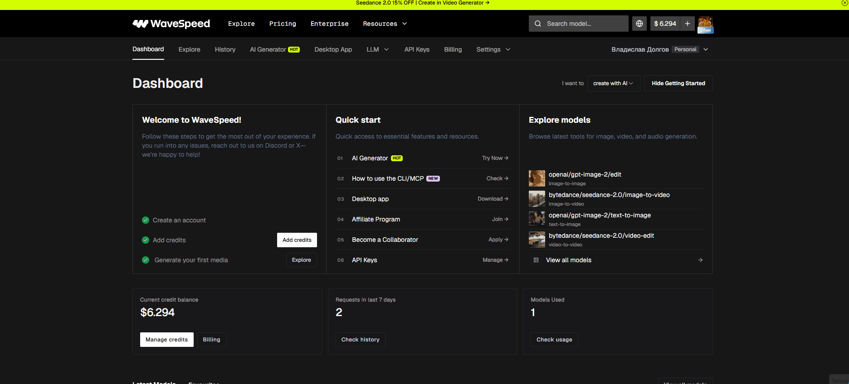Viewport: 849px width, 384px height.
Task: Click the $6.294 balance in header
Action: click(665, 24)
